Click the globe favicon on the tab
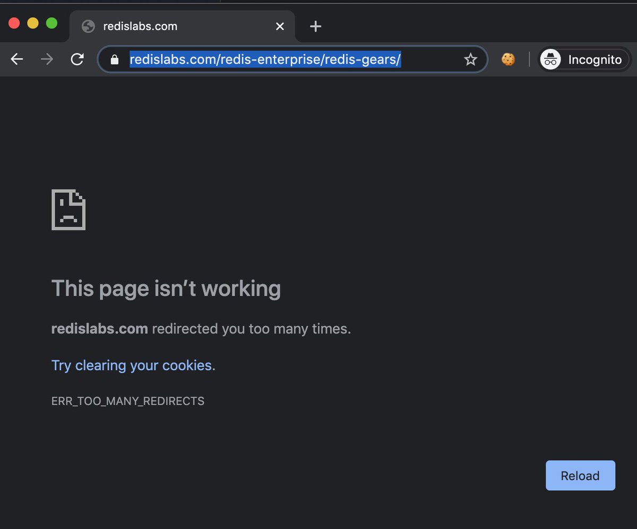Screen dimensions: 637x529 (x=88, y=27)
